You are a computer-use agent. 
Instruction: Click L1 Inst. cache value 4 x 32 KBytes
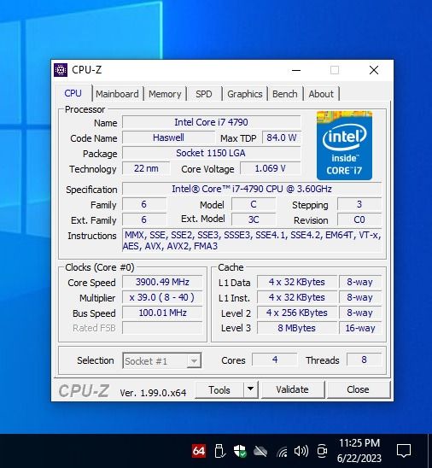pos(297,297)
